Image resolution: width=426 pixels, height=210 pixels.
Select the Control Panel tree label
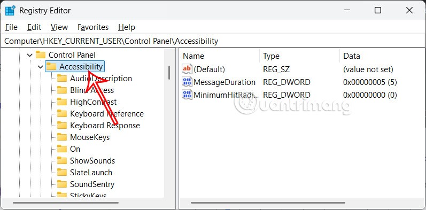pyautogui.click(x=72, y=55)
